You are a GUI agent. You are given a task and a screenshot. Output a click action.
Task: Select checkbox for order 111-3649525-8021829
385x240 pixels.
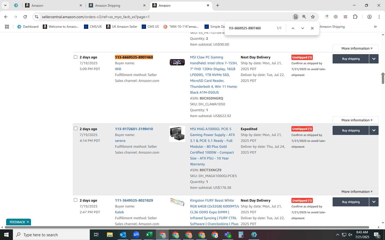pyautogui.click(x=76, y=200)
